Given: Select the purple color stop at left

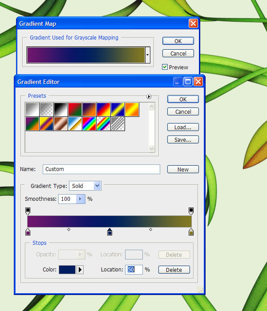Looking at the screenshot, I should pyautogui.click(x=28, y=231).
